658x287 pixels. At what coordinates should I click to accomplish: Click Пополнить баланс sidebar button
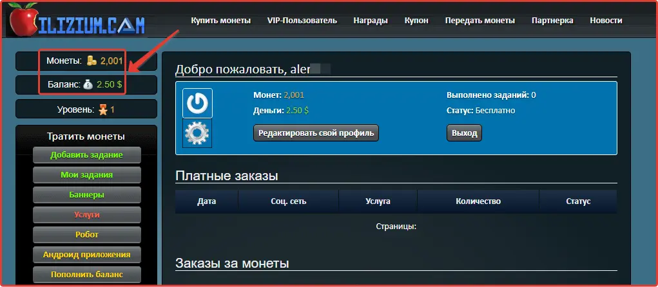pos(87,274)
